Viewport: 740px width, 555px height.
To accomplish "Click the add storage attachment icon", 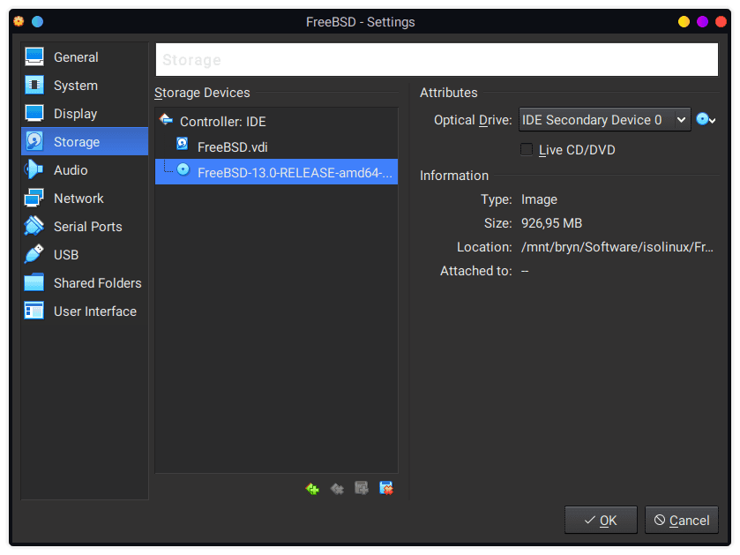I will coord(362,489).
